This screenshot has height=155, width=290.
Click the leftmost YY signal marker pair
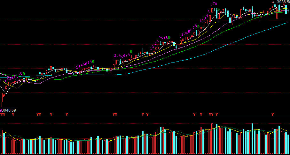point(3,114)
